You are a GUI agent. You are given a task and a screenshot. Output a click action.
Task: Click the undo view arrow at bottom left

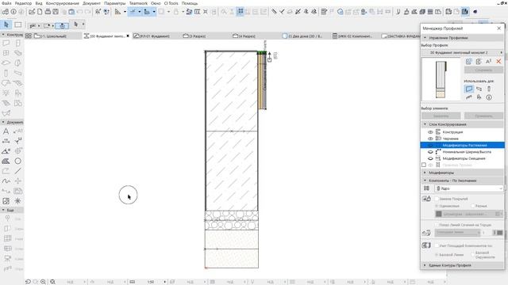point(28,282)
